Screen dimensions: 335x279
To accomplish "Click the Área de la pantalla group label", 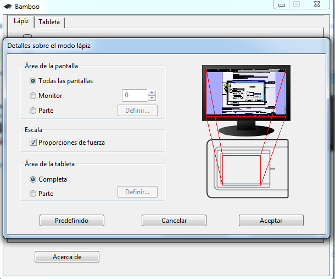I will click(51, 66).
